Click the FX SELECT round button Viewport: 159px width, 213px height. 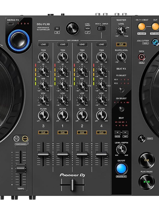point(121,90)
